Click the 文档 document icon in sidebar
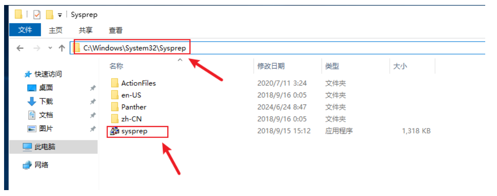 [x=32, y=115]
